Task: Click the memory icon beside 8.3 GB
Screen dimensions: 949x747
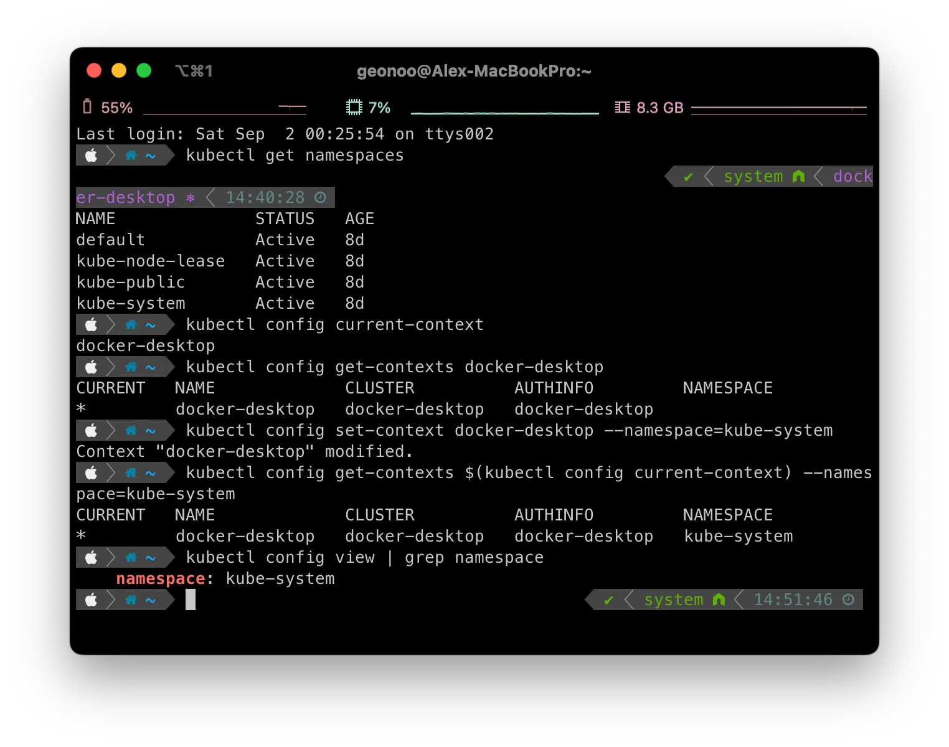Action: 622,107
